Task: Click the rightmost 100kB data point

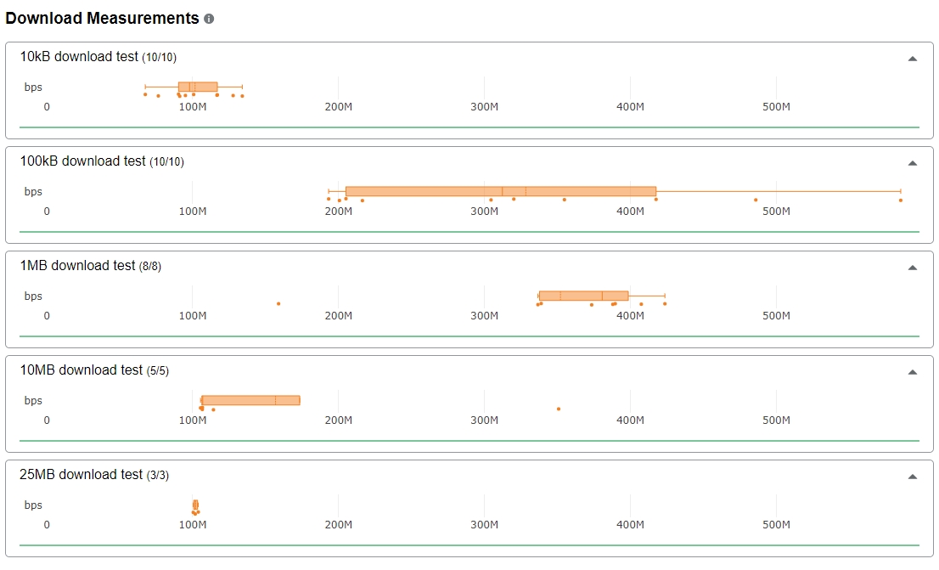Action: coord(900,200)
